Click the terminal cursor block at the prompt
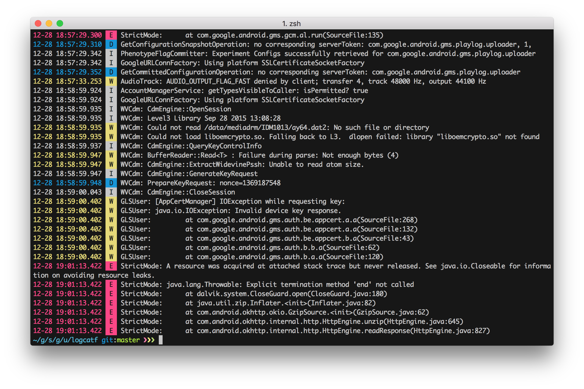 pos(161,340)
